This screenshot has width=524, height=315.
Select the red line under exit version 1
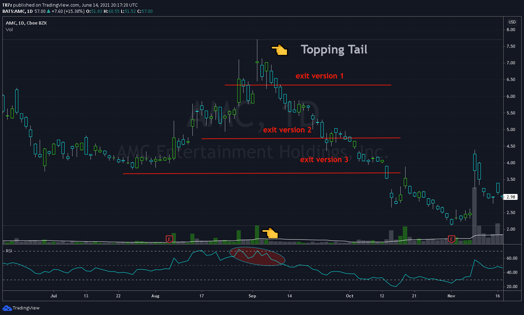pos(308,85)
